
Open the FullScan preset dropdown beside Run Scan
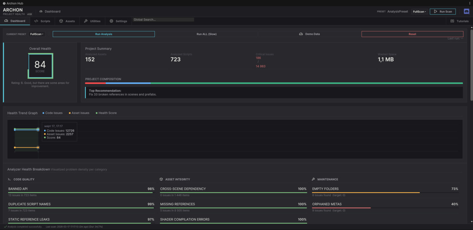pyautogui.click(x=419, y=11)
